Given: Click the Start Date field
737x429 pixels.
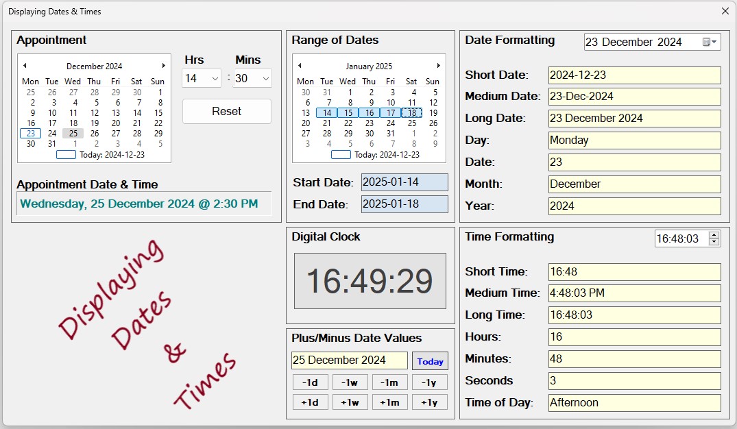Looking at the screenshot, I should click(x=404, y=182).
